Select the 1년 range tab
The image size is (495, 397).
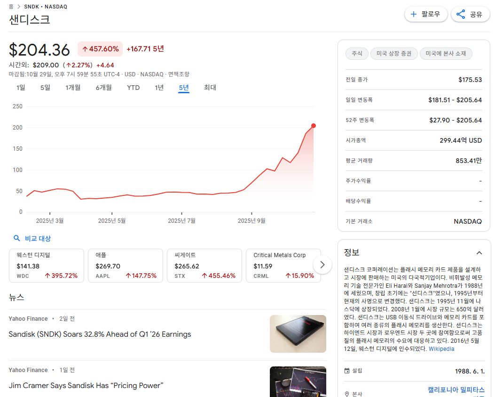(159, 88)
